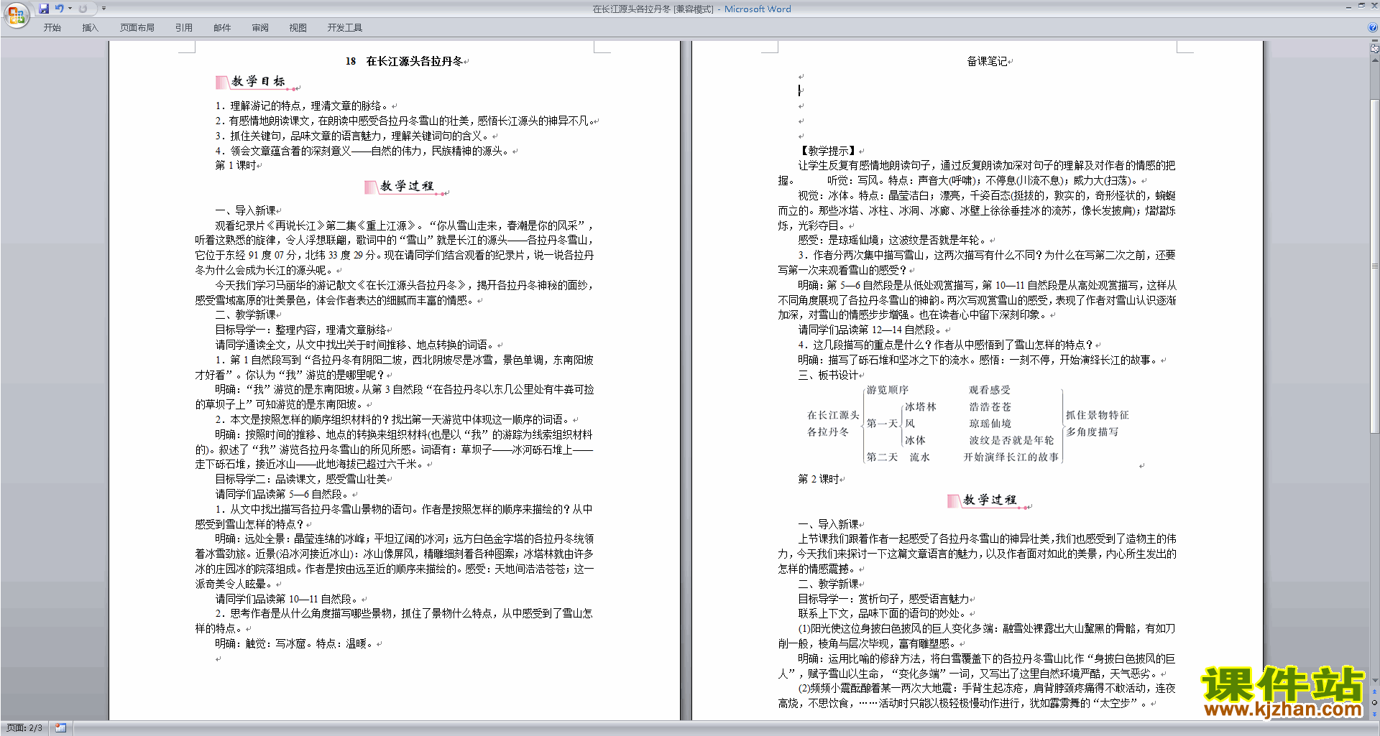Click the line '目标导学二：品读课文，感受雪山壮美'

pyautogui.click(x=300, y=479)
